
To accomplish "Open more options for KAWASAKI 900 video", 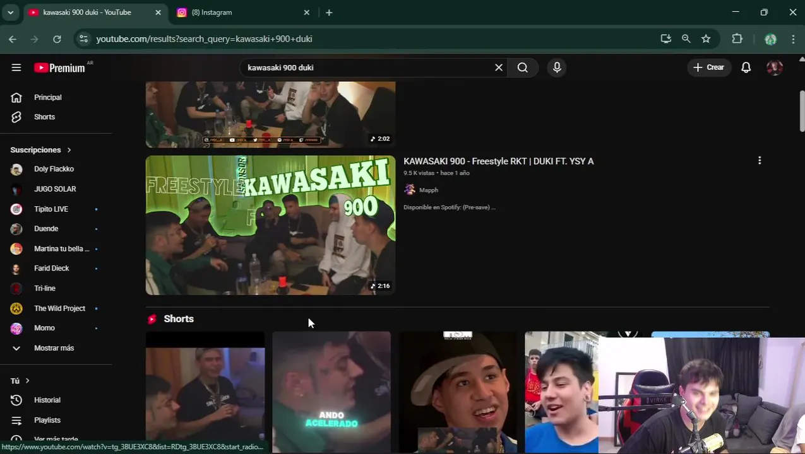I will (x=760, y=161).
